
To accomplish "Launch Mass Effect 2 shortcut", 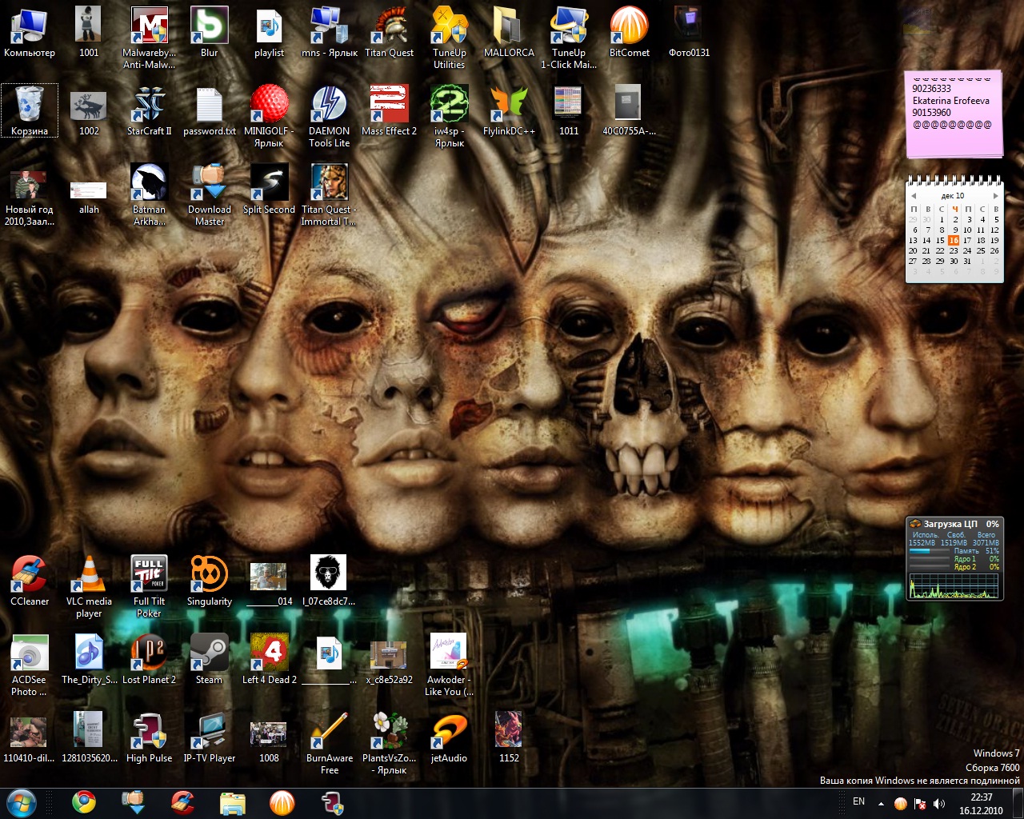I will point(389,112).
